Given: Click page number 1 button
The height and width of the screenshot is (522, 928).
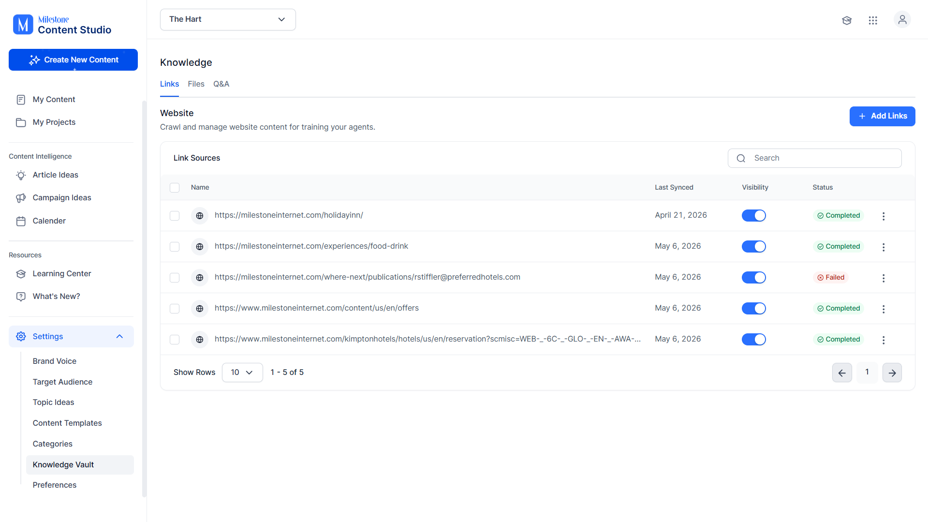Looking at the screenshot, I should [867, 373].
